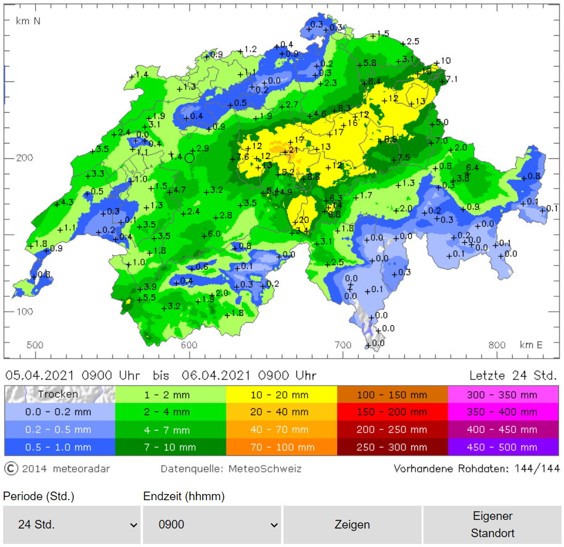Click the chevron arrow of the Endzeit selector
This screenshot has width=564, height=547.
pos(272,525)
